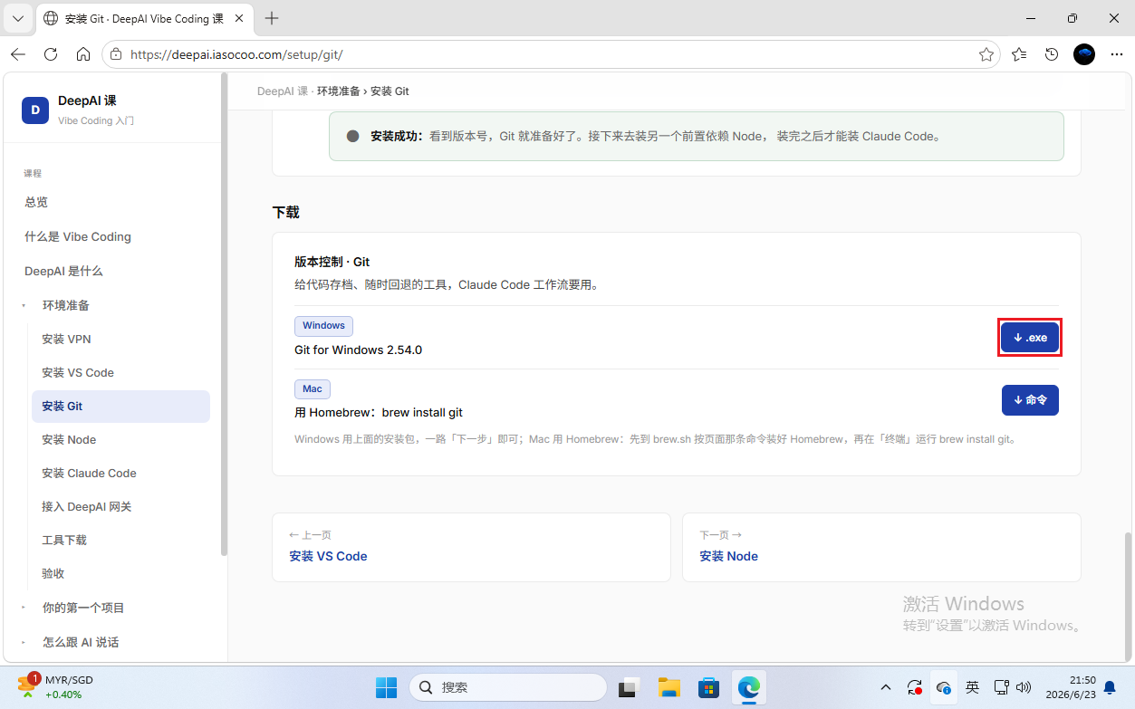Click the Edge taskbar icon
Viewport: 1135px width, 709px height.
pyautogui.click(x=749, y=688)
